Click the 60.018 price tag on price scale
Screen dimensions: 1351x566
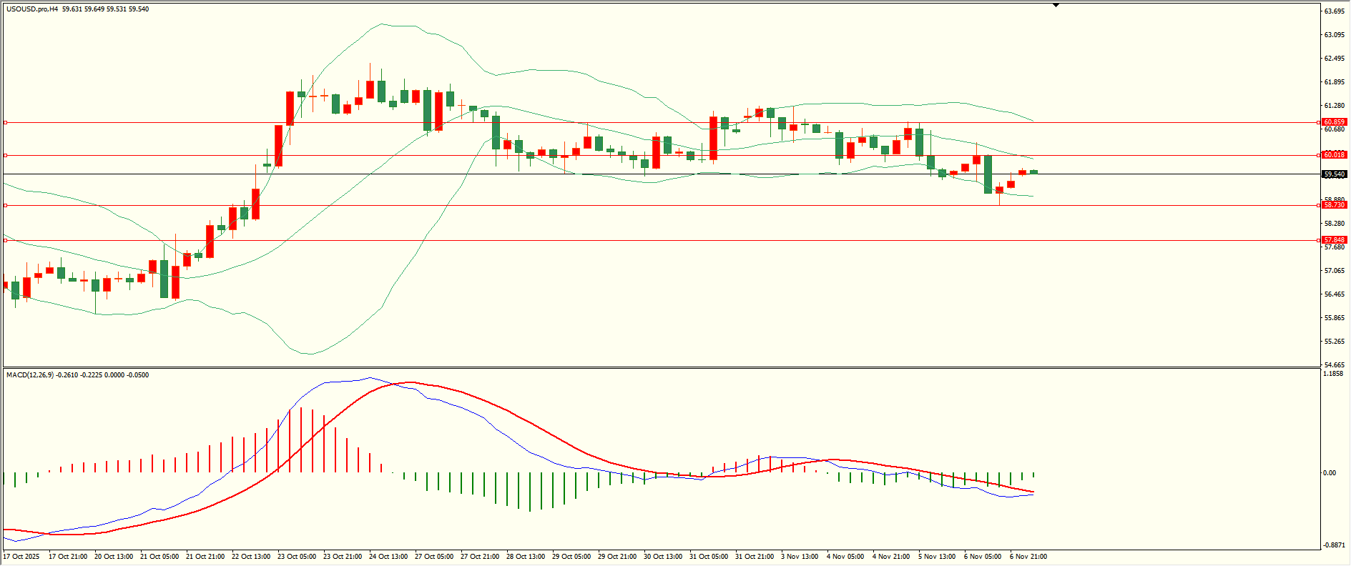(x=1334, y=155)
